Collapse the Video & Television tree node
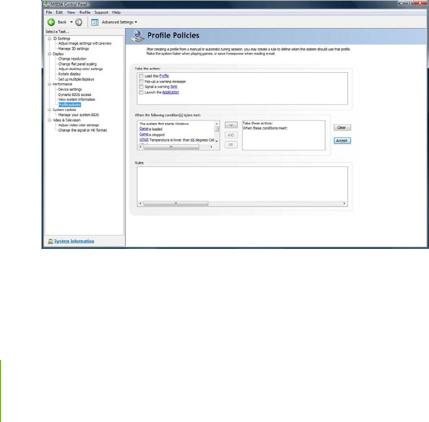This screenshot has width=429, height=422. click(49, 120)
